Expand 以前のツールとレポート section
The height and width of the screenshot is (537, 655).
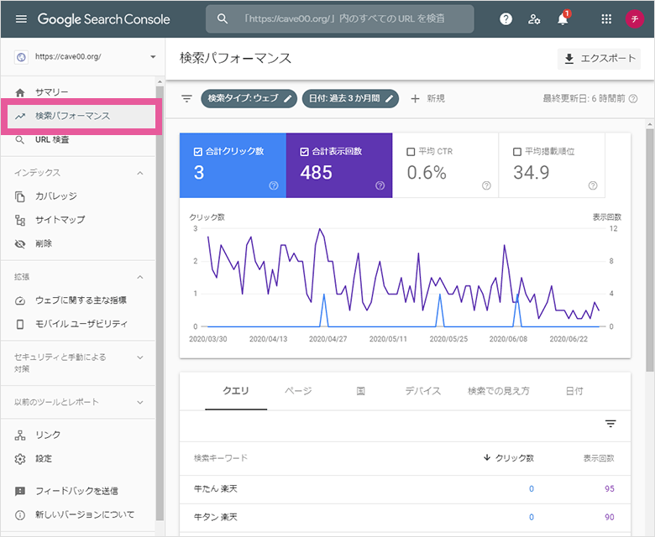[x=140, y=403]
